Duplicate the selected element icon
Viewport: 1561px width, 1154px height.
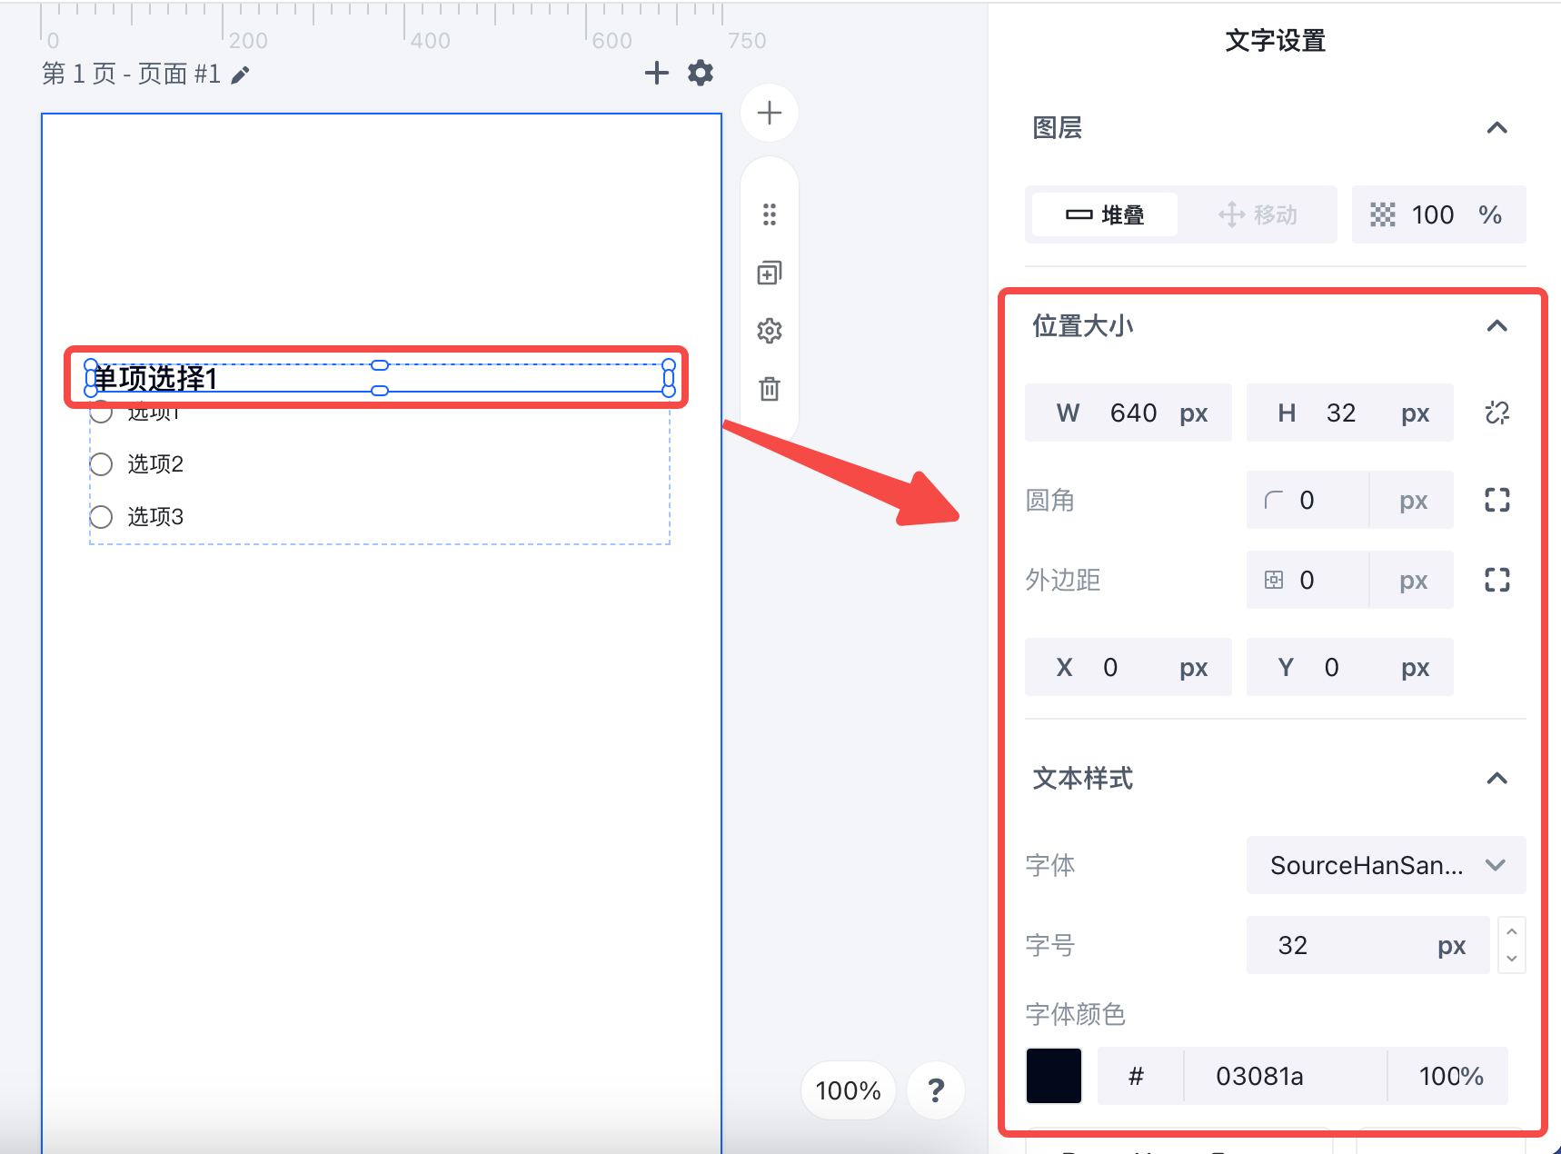point(770,273)
